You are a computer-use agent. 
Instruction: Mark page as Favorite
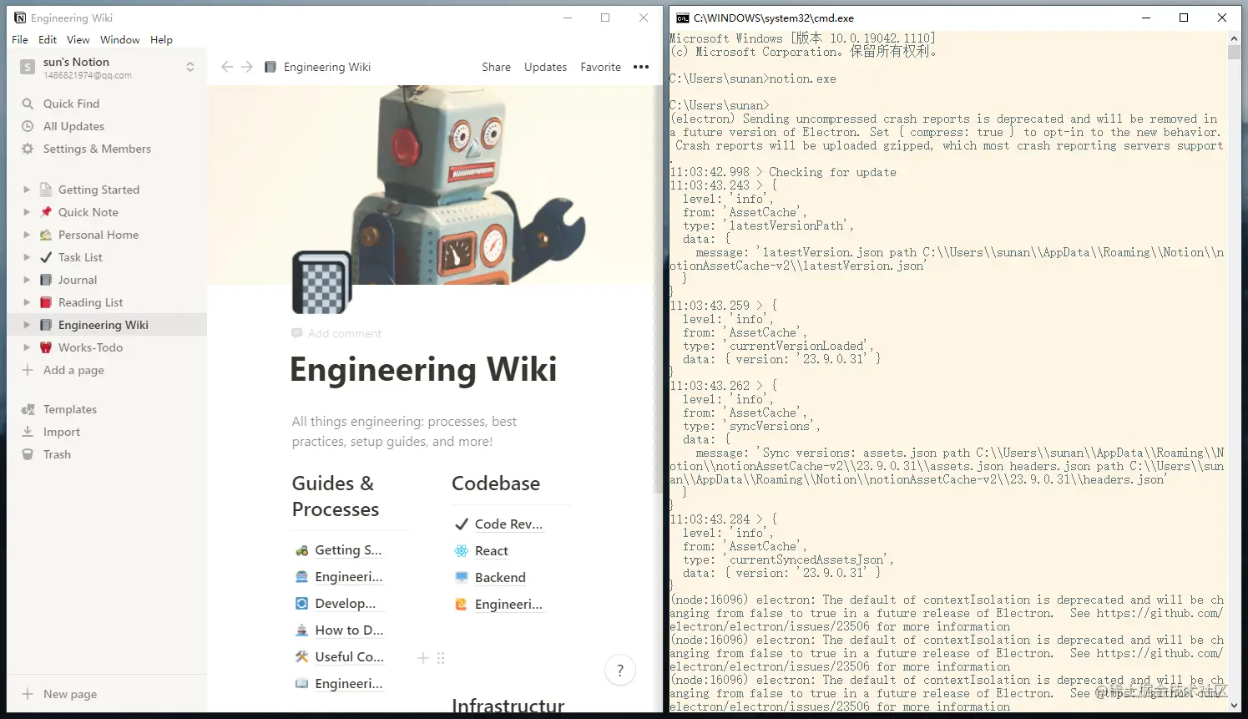coord(600,67)
